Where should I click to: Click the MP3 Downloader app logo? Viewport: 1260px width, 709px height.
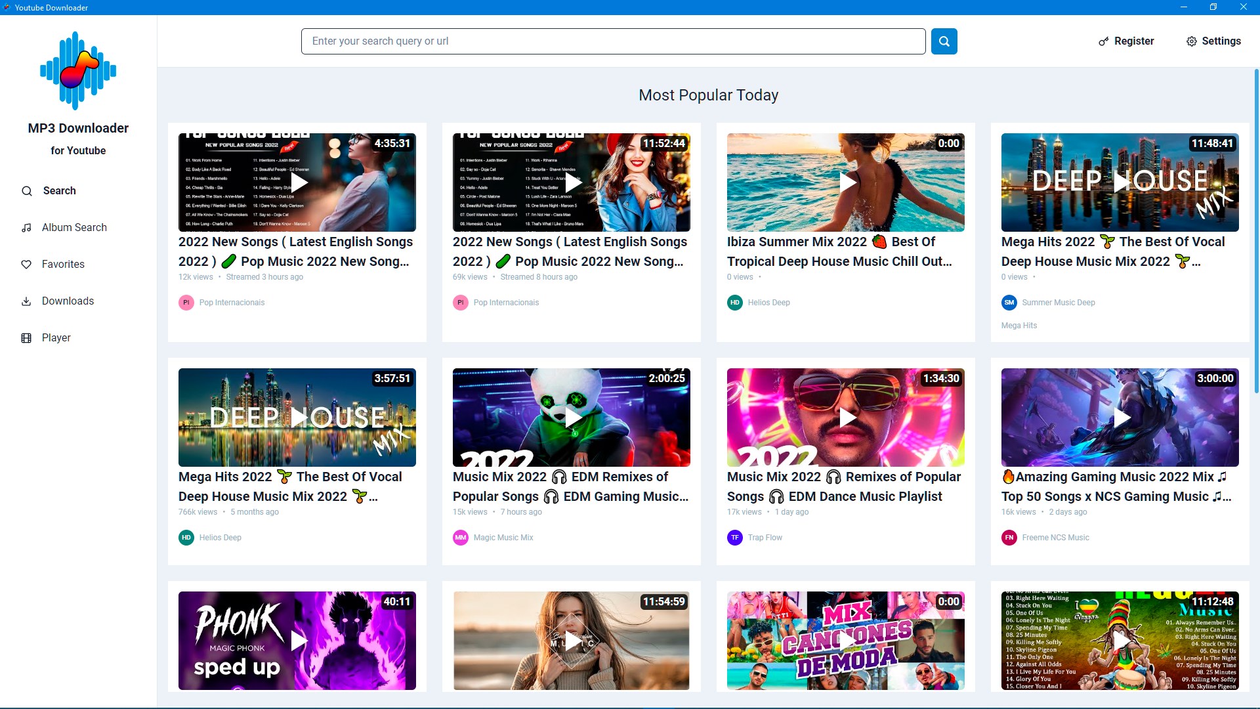point(78,71)
